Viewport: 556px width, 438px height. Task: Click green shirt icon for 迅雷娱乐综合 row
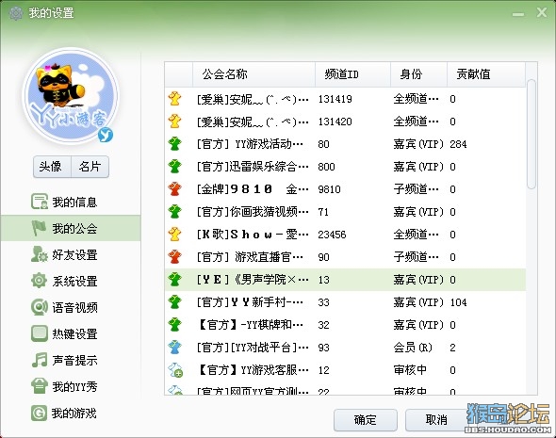pos(175,167)
